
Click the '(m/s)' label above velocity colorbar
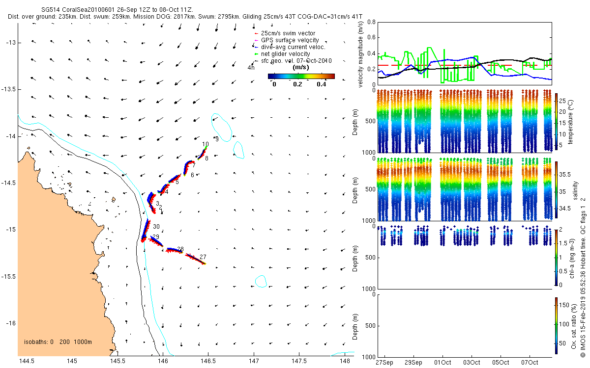300,67
